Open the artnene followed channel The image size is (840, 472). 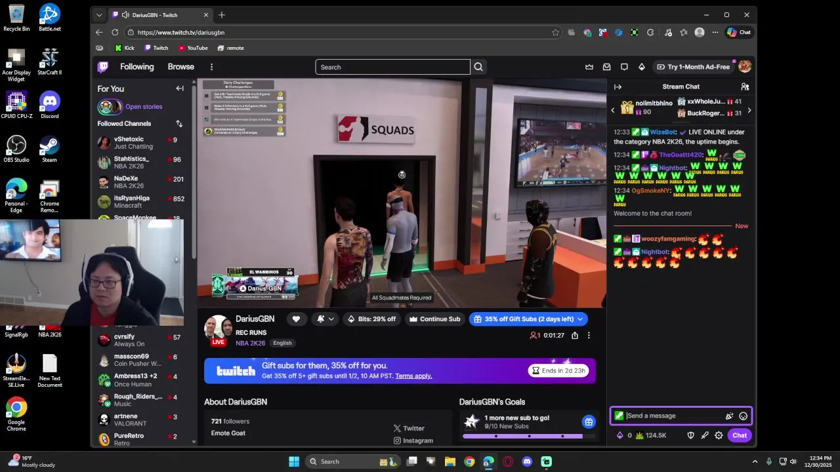point(141,420)
